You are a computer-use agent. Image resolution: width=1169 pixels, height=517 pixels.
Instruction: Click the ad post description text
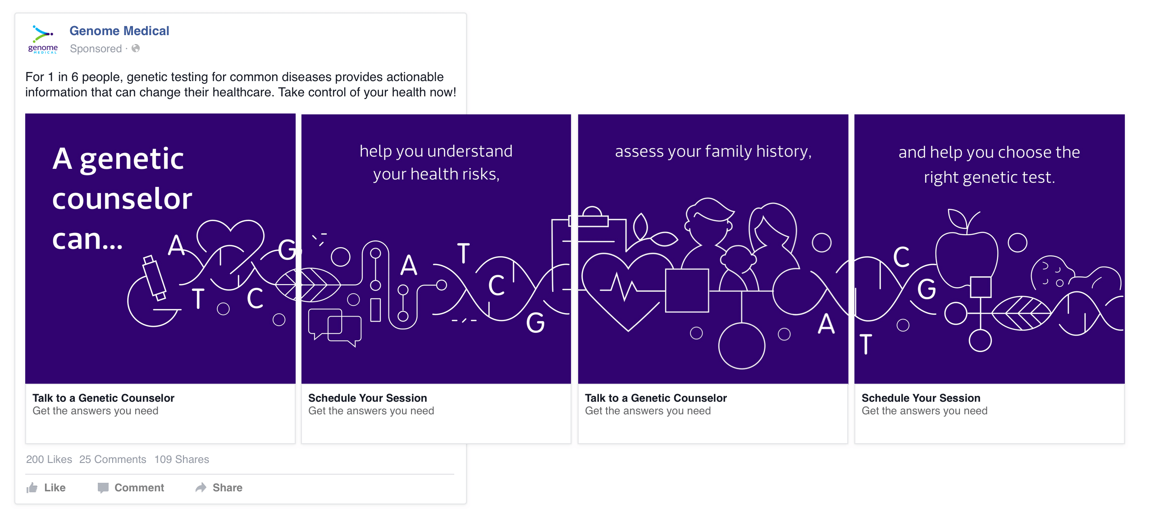pyautogui.click(x=241, y=84)
